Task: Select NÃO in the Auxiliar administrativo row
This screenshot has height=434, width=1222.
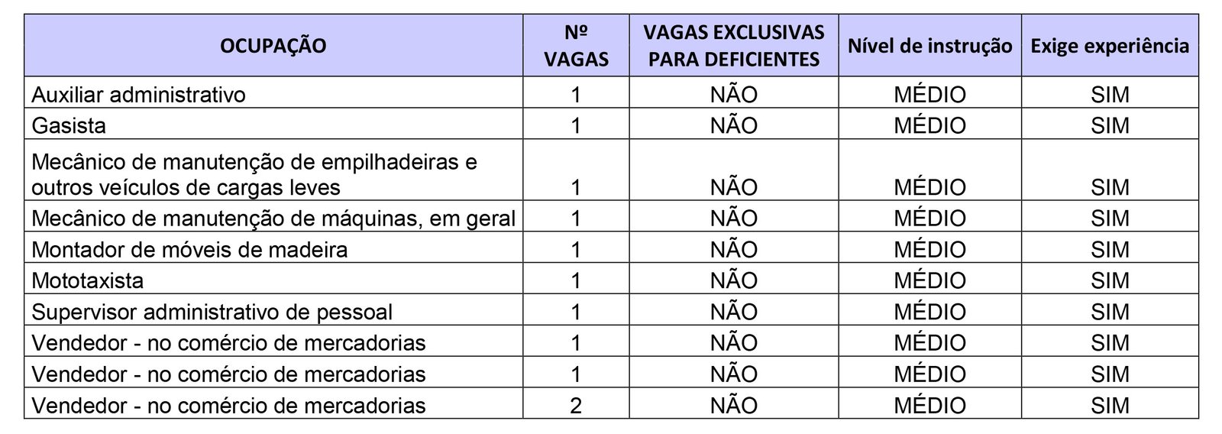Action: pyautogui.click(x=733, y=95)
